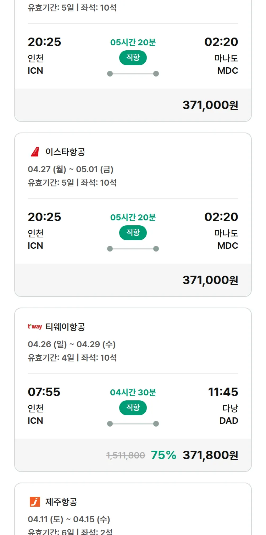Click the 04시간 30분 flight duration
This screenshot has width=266, height=535.
coord(133,393)
